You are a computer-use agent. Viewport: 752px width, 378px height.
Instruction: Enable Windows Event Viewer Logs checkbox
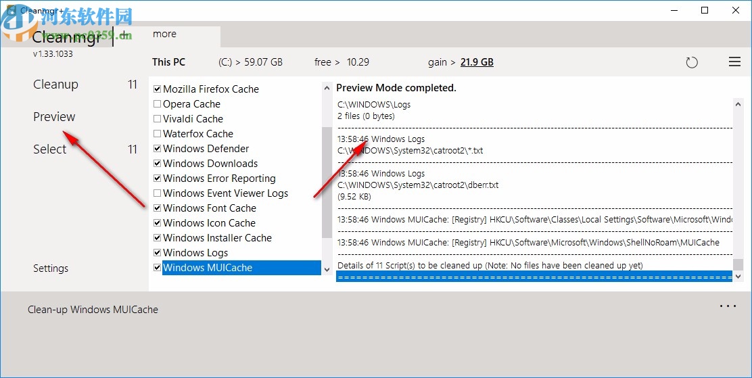pyautogui.click(x=157, y=193)
